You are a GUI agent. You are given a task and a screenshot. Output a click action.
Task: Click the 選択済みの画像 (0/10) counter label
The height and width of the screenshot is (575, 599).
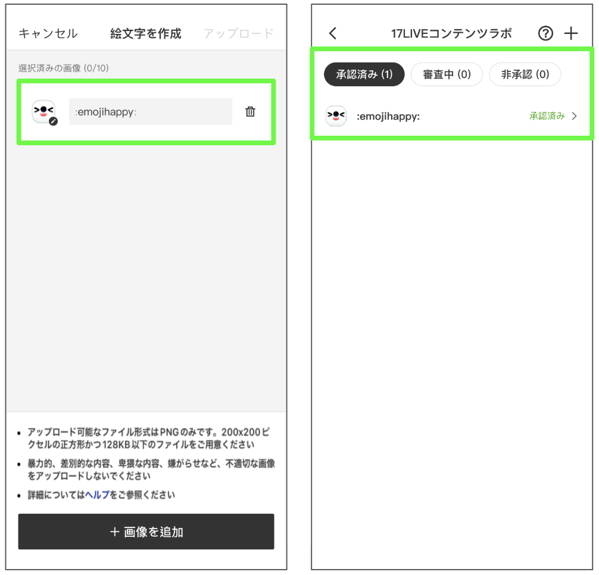click(63, 68)
